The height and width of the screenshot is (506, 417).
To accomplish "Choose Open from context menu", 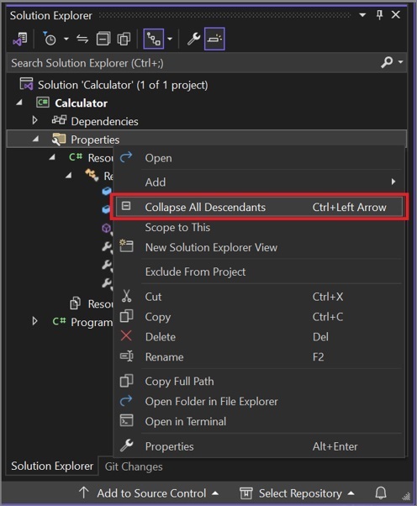I will 259,158.
